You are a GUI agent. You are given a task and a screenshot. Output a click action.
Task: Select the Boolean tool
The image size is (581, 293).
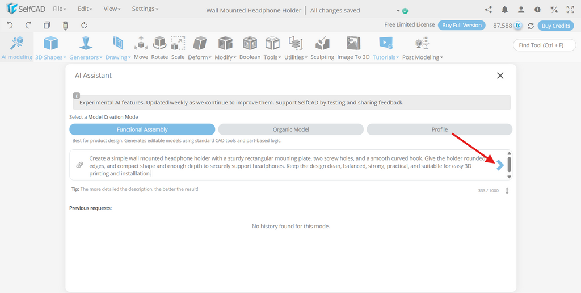[x=250, y=48]
